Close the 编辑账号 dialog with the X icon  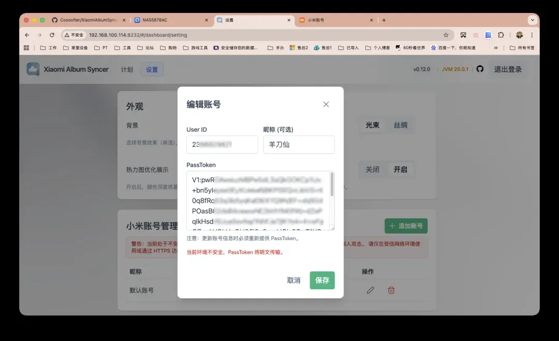(x=326, y=105)
